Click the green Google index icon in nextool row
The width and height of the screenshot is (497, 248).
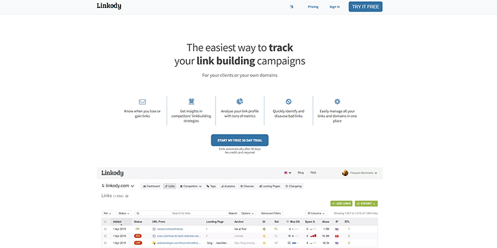click(263, 229)
